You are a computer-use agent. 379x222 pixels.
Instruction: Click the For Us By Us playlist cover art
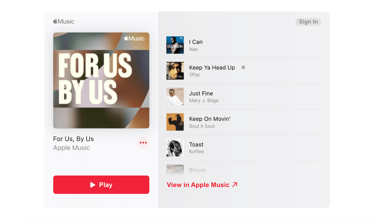point(101,80)
